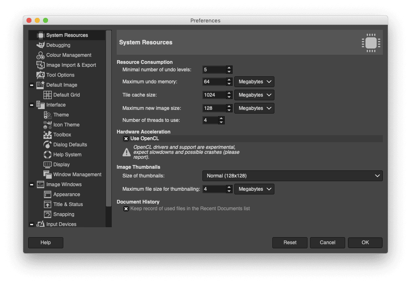This screenshot has height=284, width=411.
Task: Click the Help System lifebuoy icon
Action: (x=48, y=155)
